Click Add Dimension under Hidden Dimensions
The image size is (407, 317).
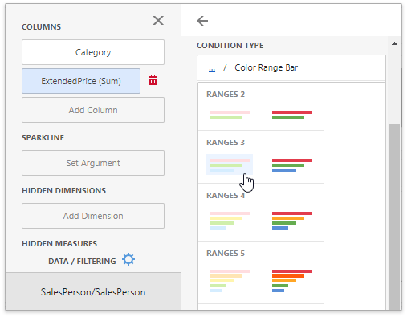(93, 216)
